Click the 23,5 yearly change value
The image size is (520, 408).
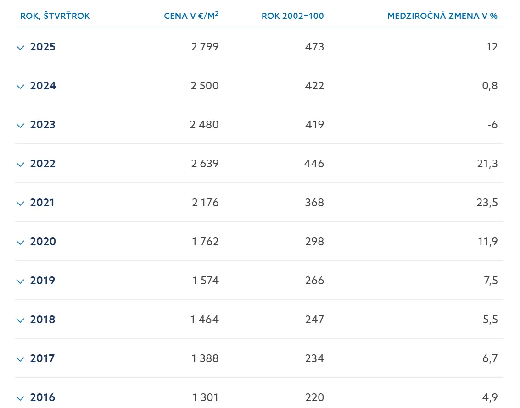(487, 203)
